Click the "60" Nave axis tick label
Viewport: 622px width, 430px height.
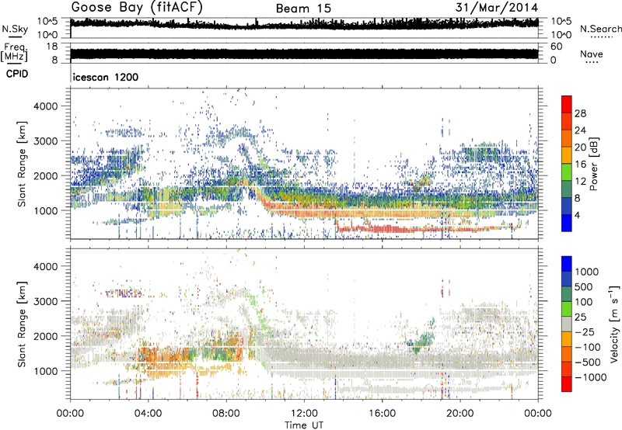556,47
